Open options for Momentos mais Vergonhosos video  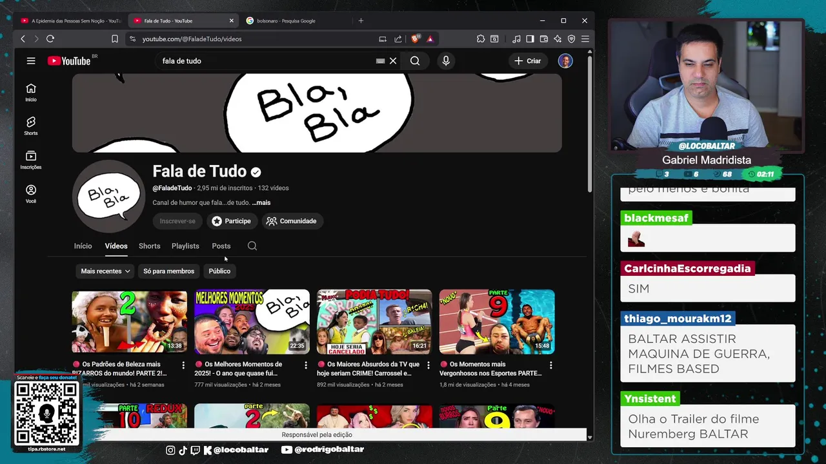(550, 365)
